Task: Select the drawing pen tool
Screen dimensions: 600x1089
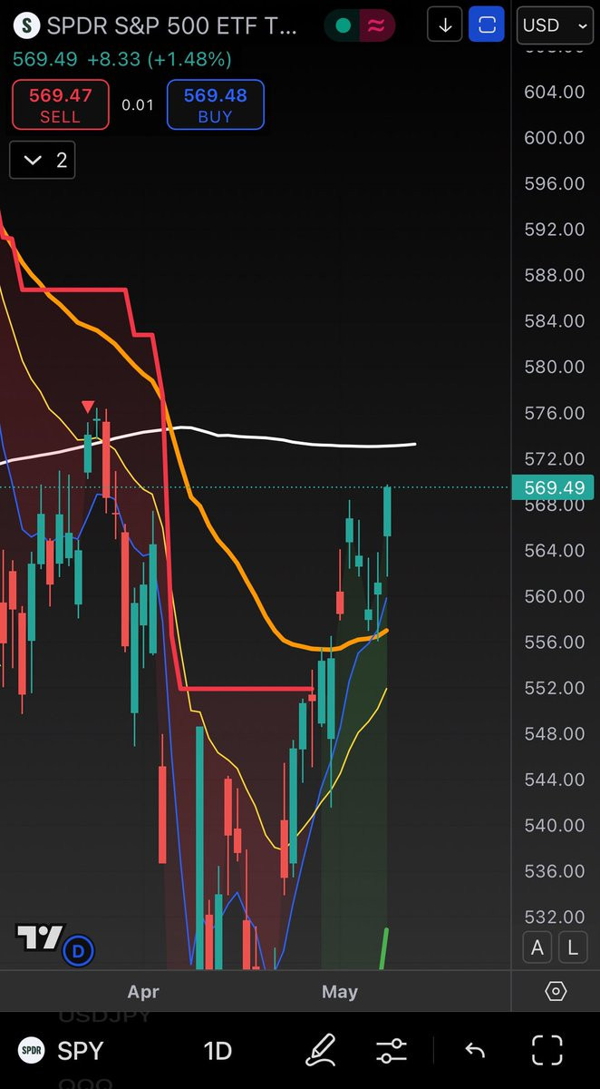Action: coord(319,1051)
